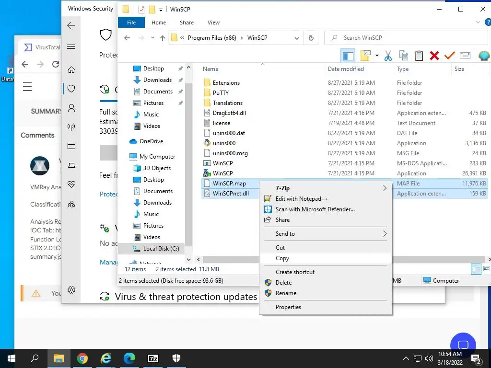Open Account protection icon in Windows Security
This screenshot has height=368, width=491.
tap(71, 108)
